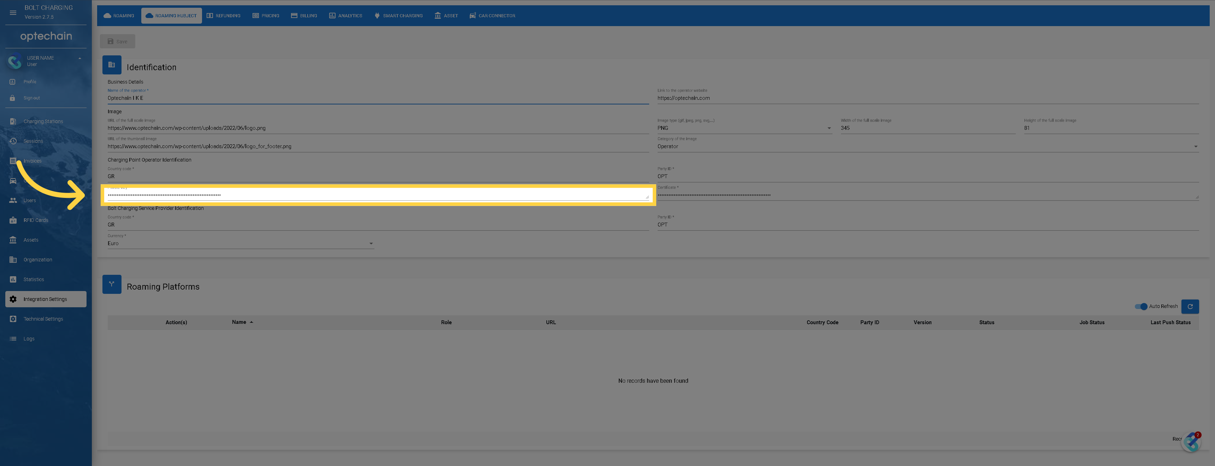Click the Roaming Platforms section icon
The height and width of the screenshot is (466, 1215).
112,284
